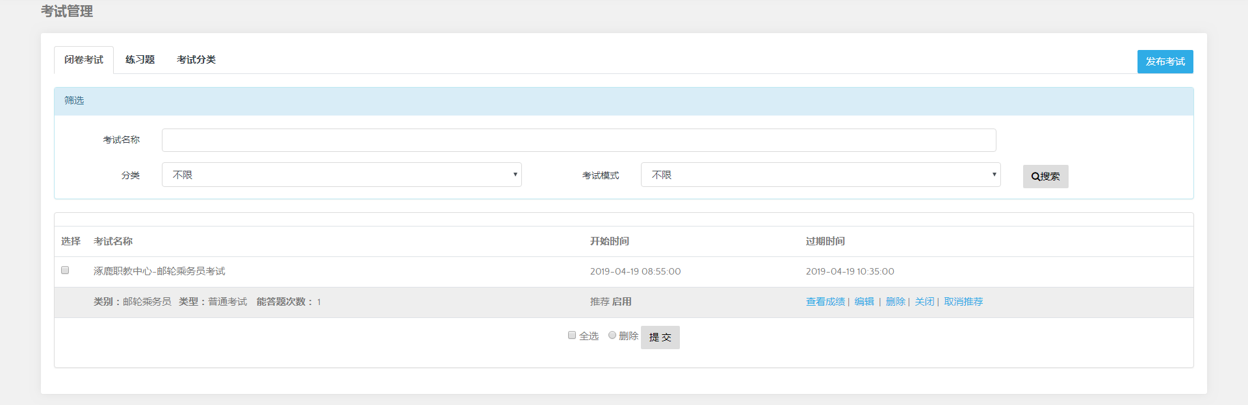Open 查看成绩 link for the exam
Viewport: 1248px width, 405px height.
pyautogui.click(x=825, y=302)
